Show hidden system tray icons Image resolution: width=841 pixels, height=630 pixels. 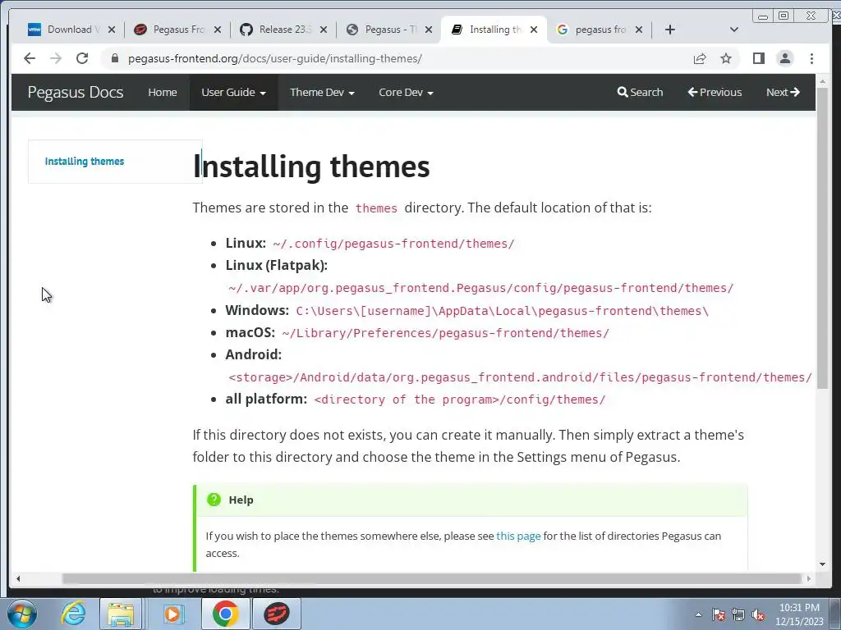698,614
